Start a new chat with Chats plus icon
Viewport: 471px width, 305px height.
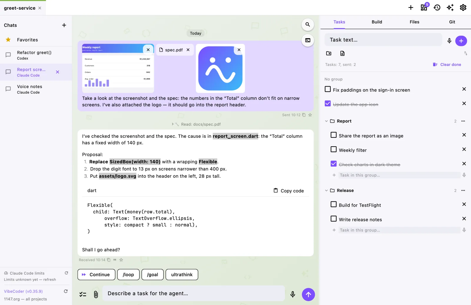coord(64,25)
